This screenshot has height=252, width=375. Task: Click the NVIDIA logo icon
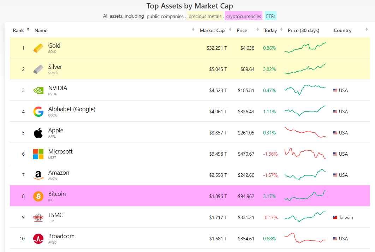pyautogui.click(x=38, y=90)
